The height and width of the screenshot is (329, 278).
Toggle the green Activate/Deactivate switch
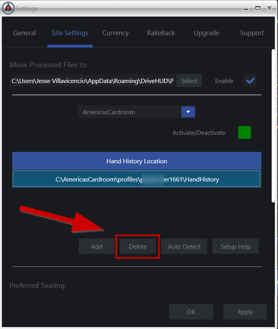(244, 132)
